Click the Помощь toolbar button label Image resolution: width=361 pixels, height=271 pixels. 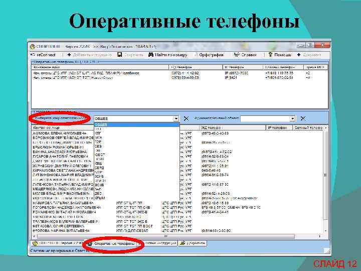[x=283, y=55]
